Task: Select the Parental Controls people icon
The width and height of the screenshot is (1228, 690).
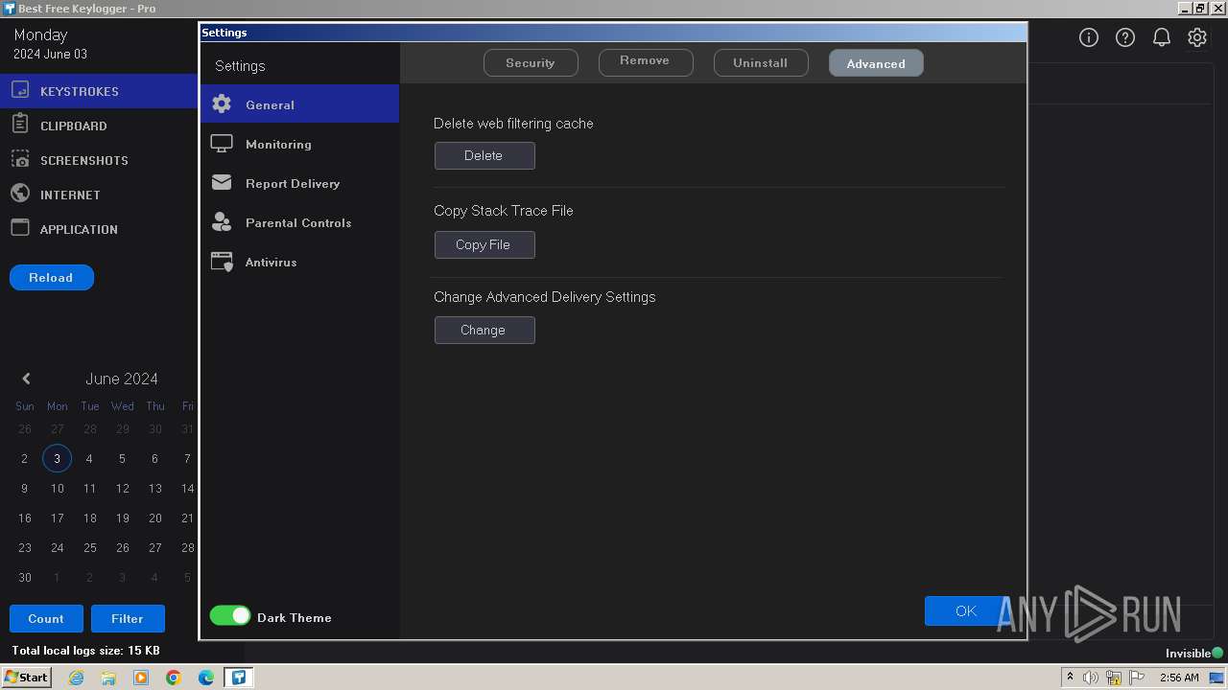Action: pos(222,221)
